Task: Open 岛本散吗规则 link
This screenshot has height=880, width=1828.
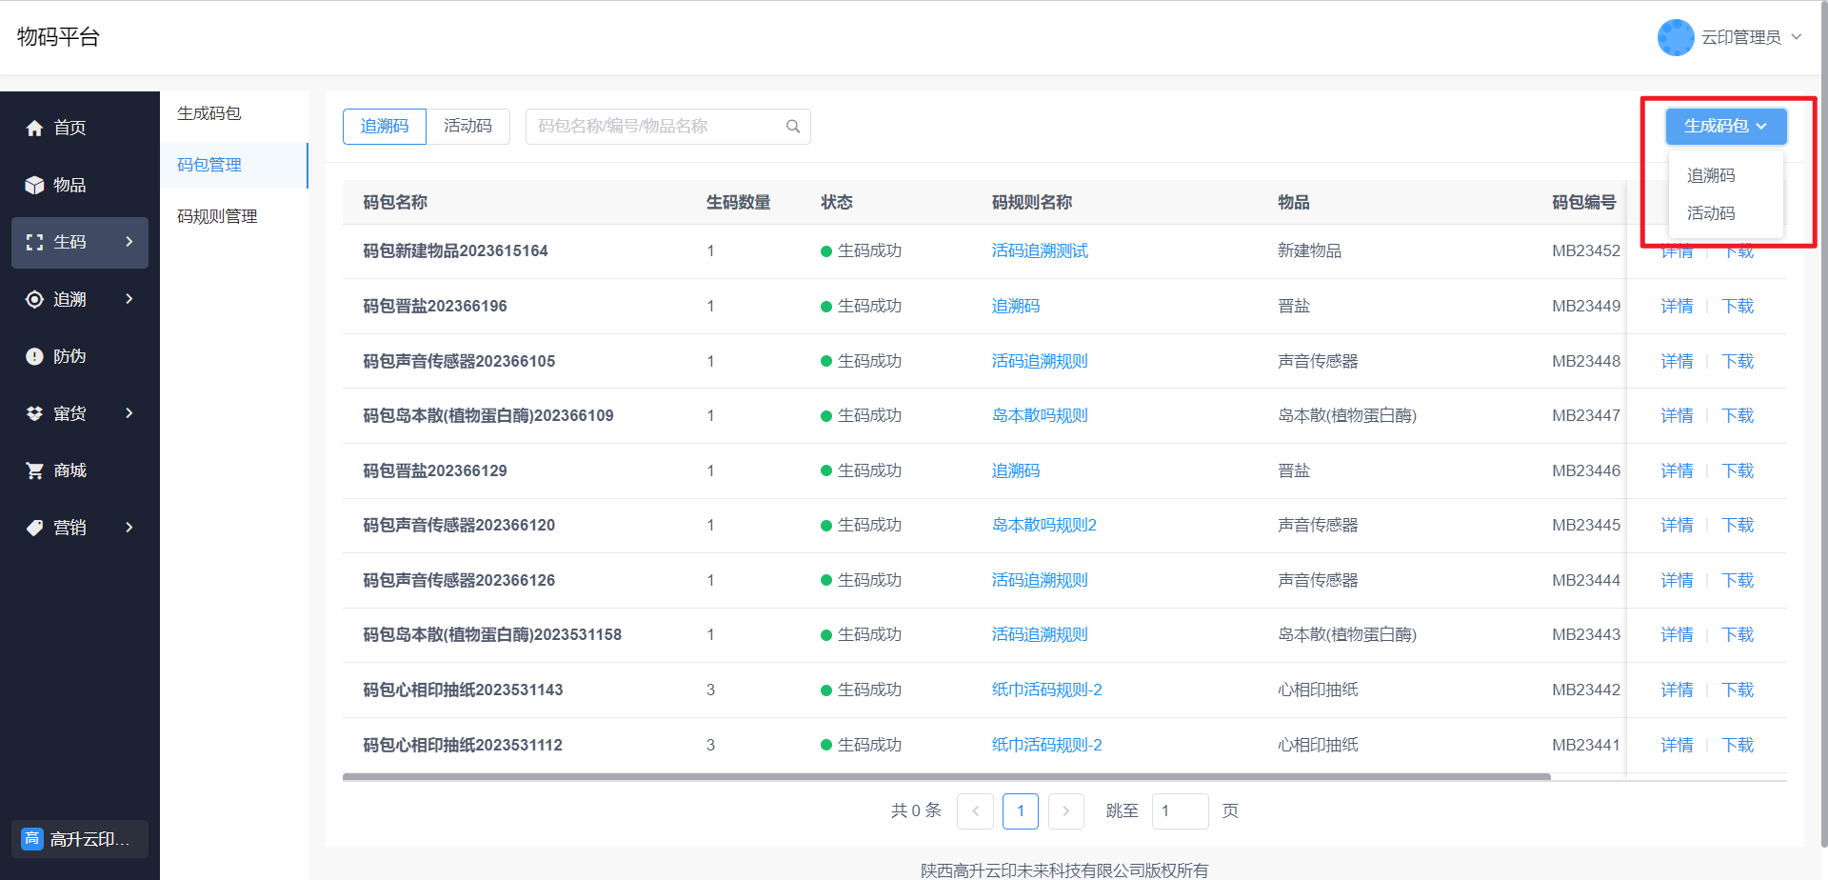Action: click(1040, 416)
